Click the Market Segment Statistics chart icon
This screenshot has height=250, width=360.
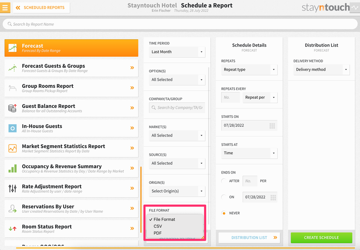[13, 148]
